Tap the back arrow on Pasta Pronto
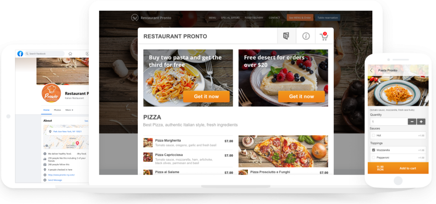This screenshot has width=436, height=204. click(371, 70)
